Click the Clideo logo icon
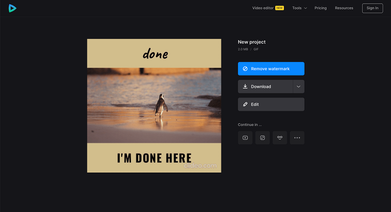This screenshot has width=391, height=212. click(12, 8)
